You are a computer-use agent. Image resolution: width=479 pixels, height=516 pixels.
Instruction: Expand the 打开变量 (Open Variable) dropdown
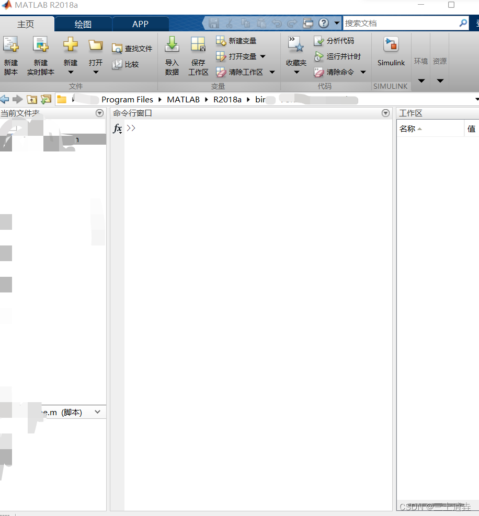tap(263, 56)
